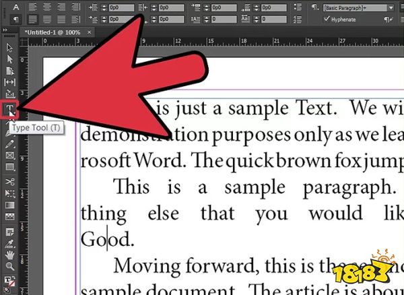Select the Gradient Swatch tool
The width and height of the screenshot is (404, 295).
[9, 205]
